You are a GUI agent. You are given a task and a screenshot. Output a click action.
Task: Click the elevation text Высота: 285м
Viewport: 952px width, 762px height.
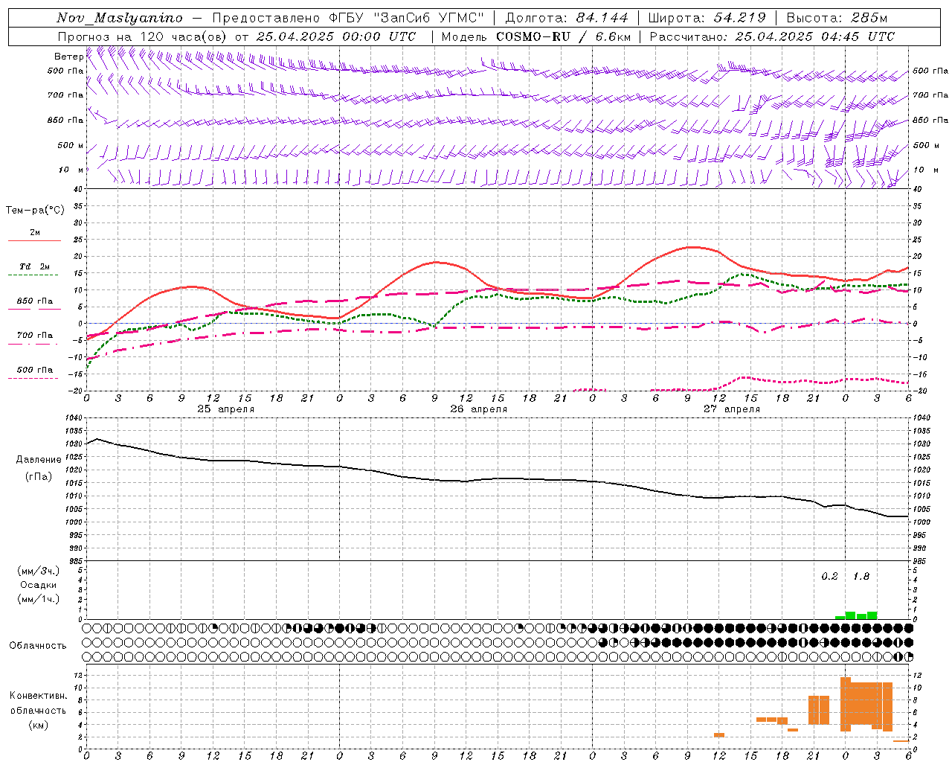click(x=837, y=18)
